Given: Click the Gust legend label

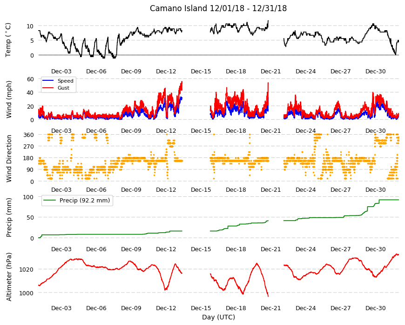Looking at the screenshot, I should click(x=63, y=88).
